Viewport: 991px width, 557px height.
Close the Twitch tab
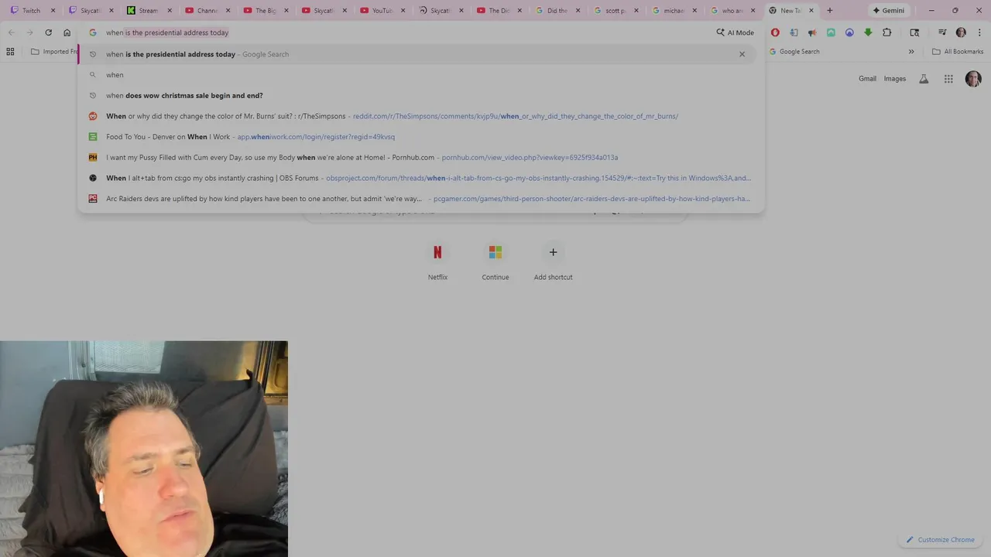53,11
